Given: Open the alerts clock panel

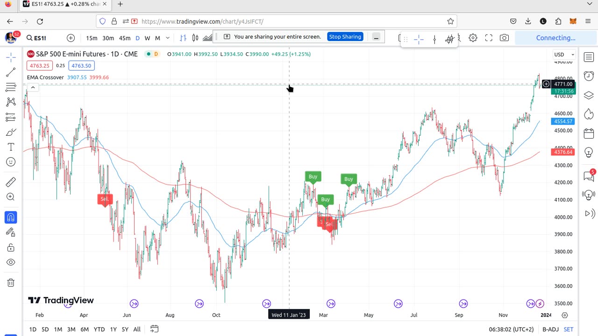Looking at the screenshot, I should click(x=589, y=76).
